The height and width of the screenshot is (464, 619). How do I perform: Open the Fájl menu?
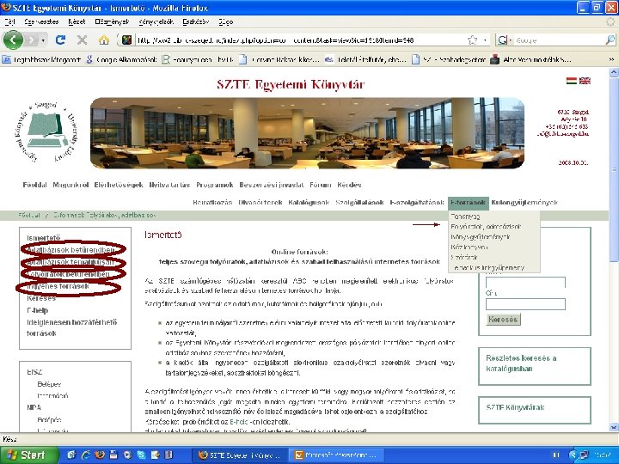(x=9, y=22)
